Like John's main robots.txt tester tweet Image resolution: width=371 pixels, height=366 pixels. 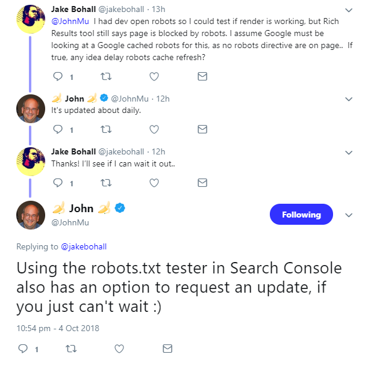click(119, 349)
